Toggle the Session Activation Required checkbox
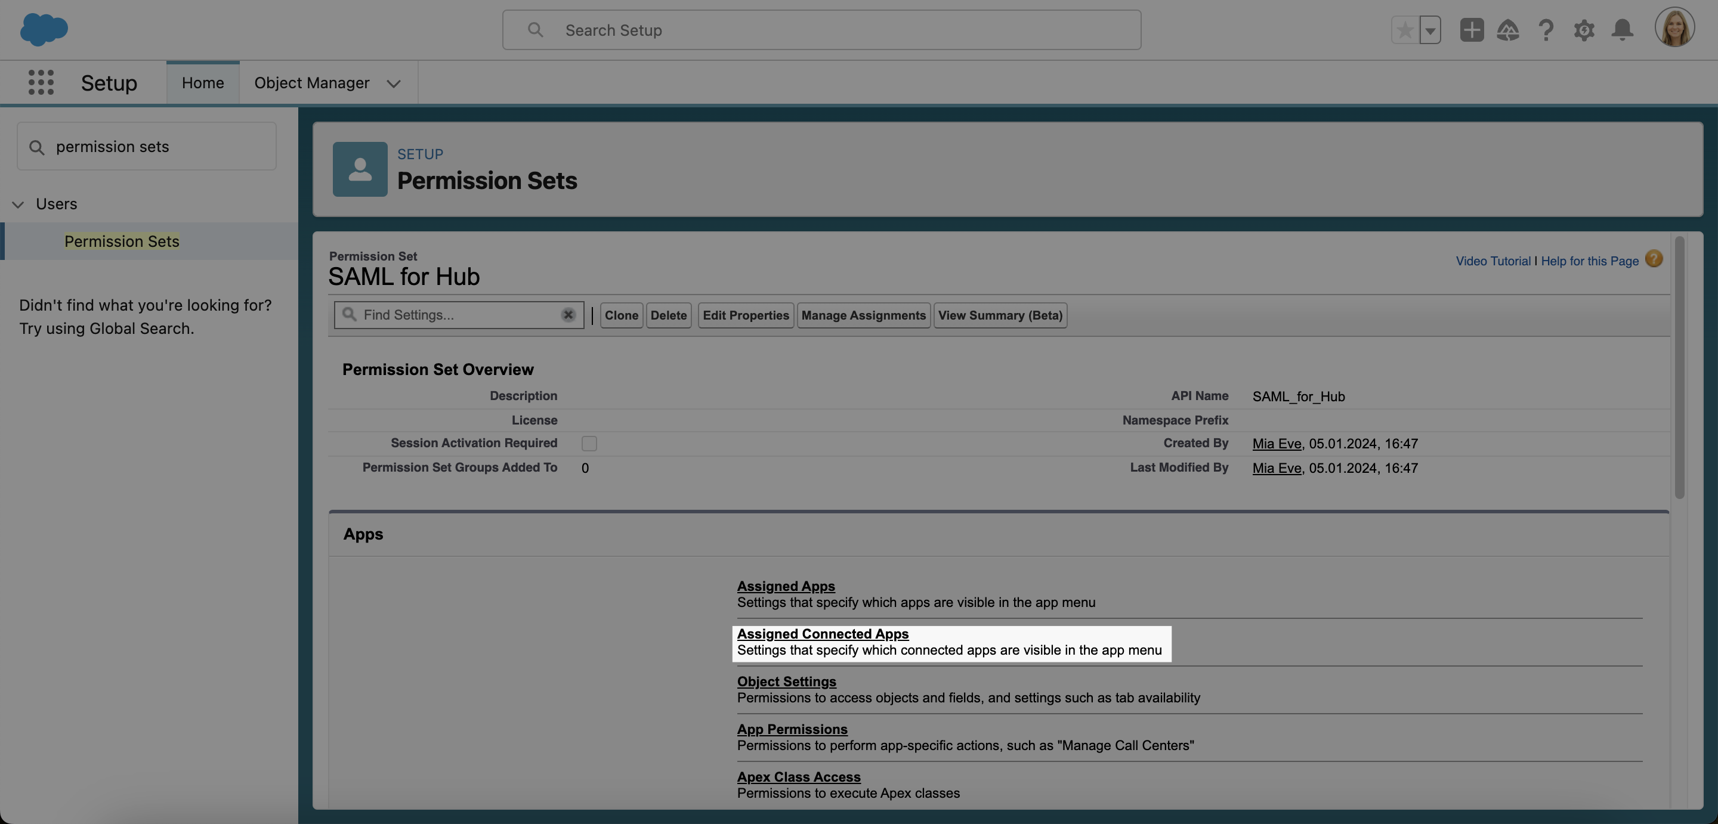 (x=589, y=444)
